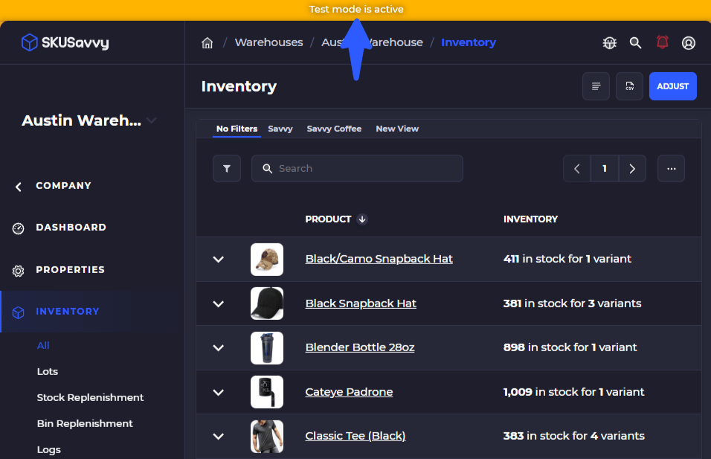Click 'Test mode is active' banner
This screenshot has width=711, height=459.
pyautogui.click(x=356, y=10)
